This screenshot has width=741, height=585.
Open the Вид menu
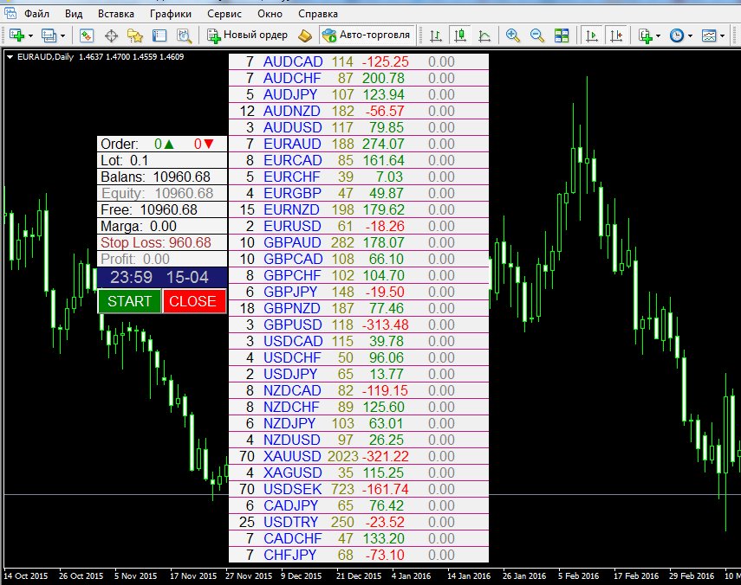click(74, 14)
